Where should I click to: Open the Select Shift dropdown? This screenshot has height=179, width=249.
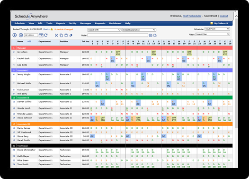click(104, 30)
